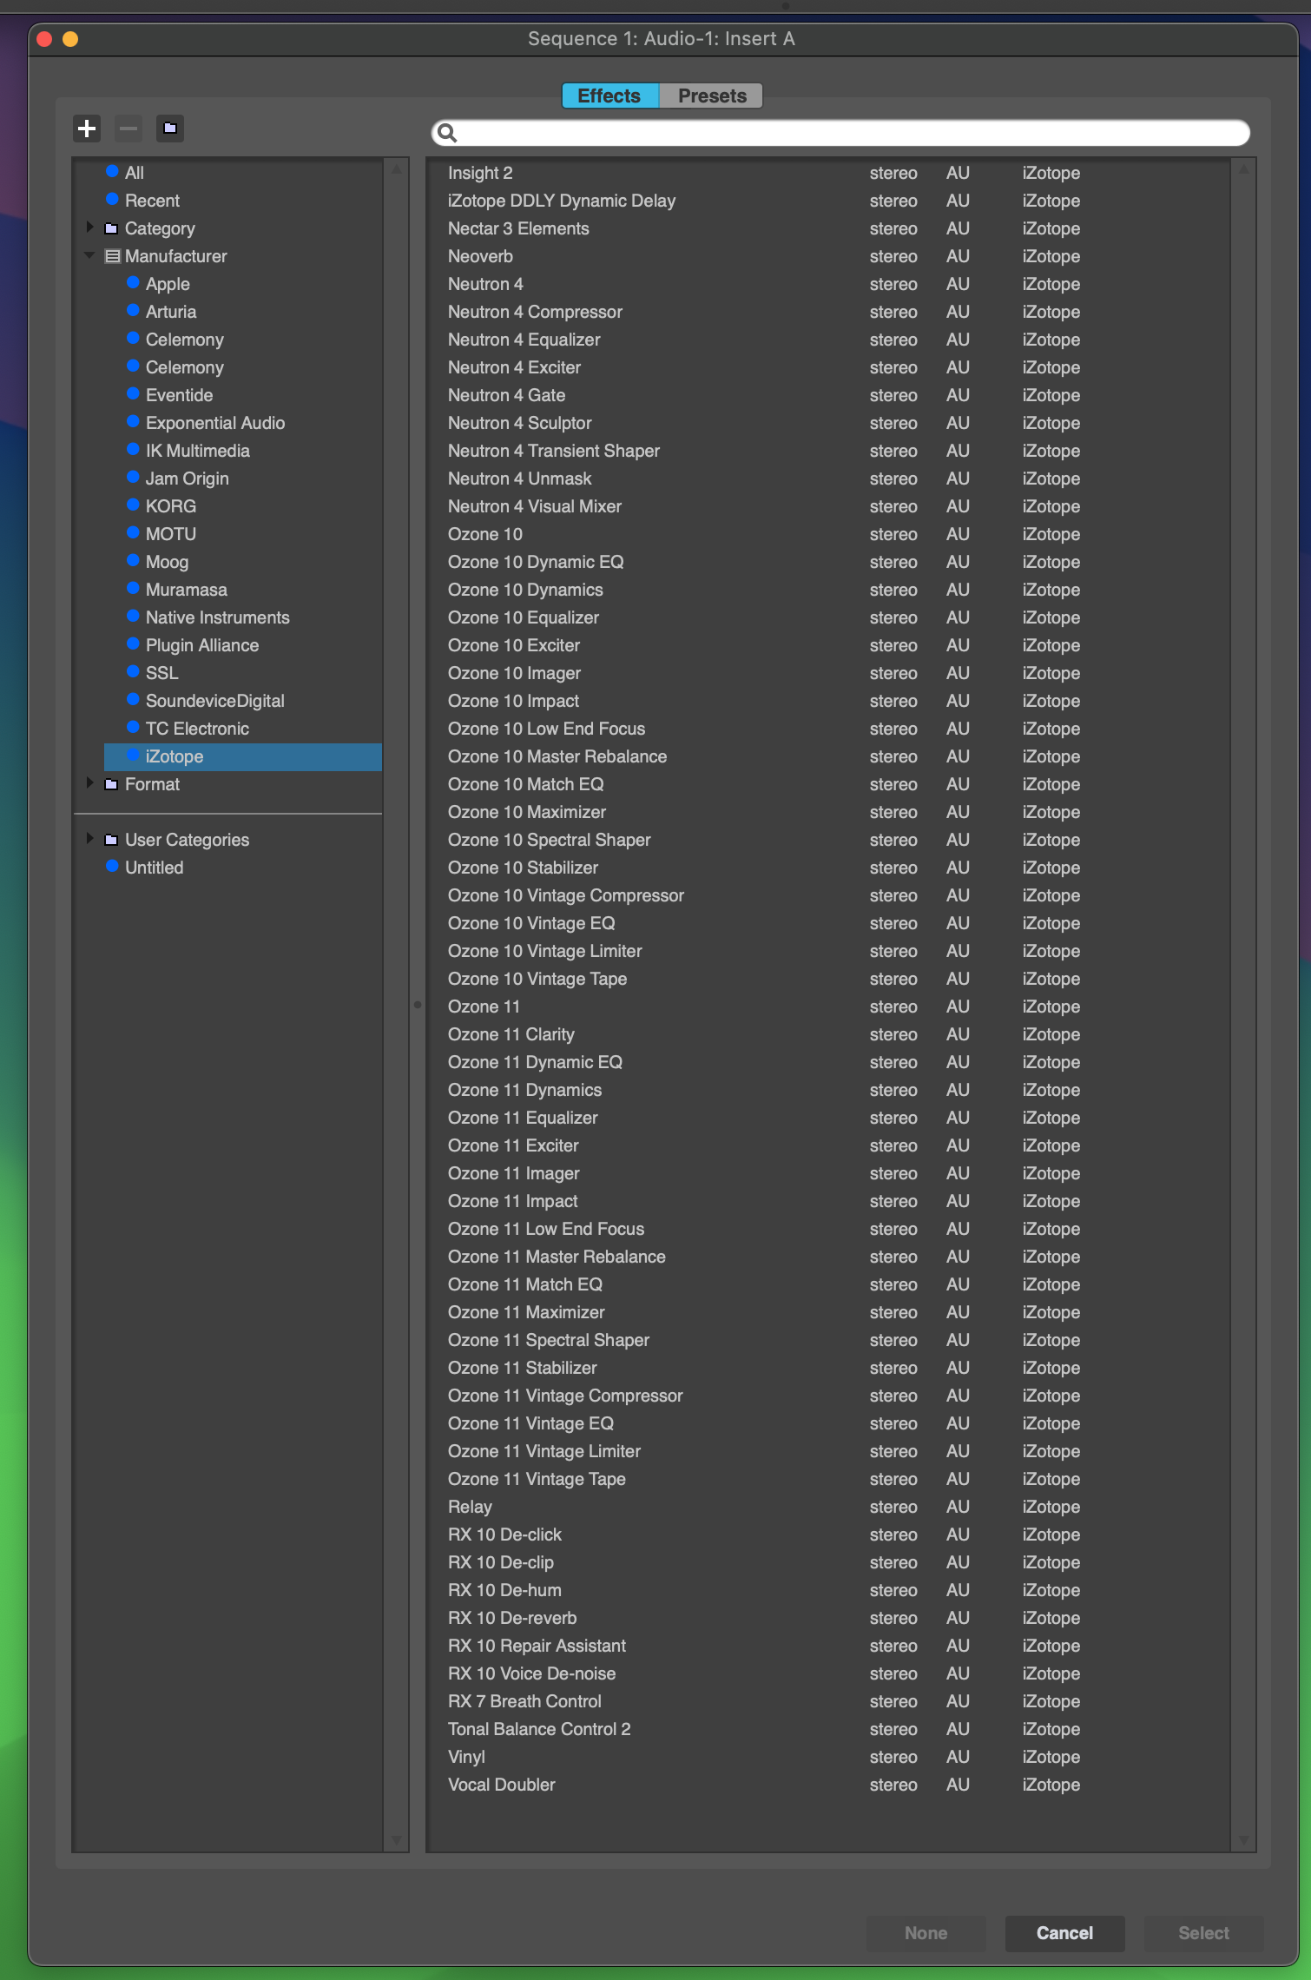Viewport: 1311px width, 1980px height.
Task: Choose Neutron 4 Compressor
Action: (535, 312)
